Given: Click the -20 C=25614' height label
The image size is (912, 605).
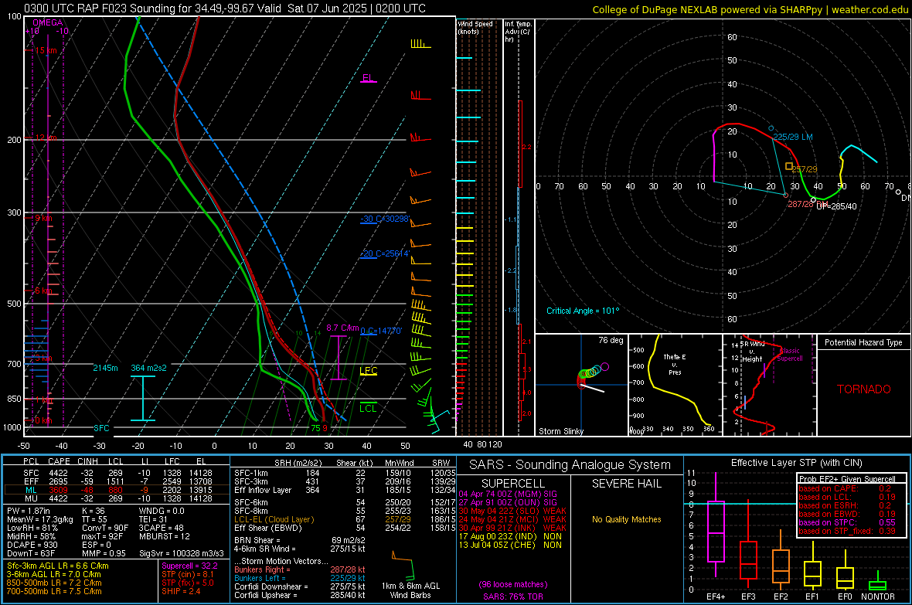Looking at the screenshot, I should pyautogui.click(x=385, y=253).
